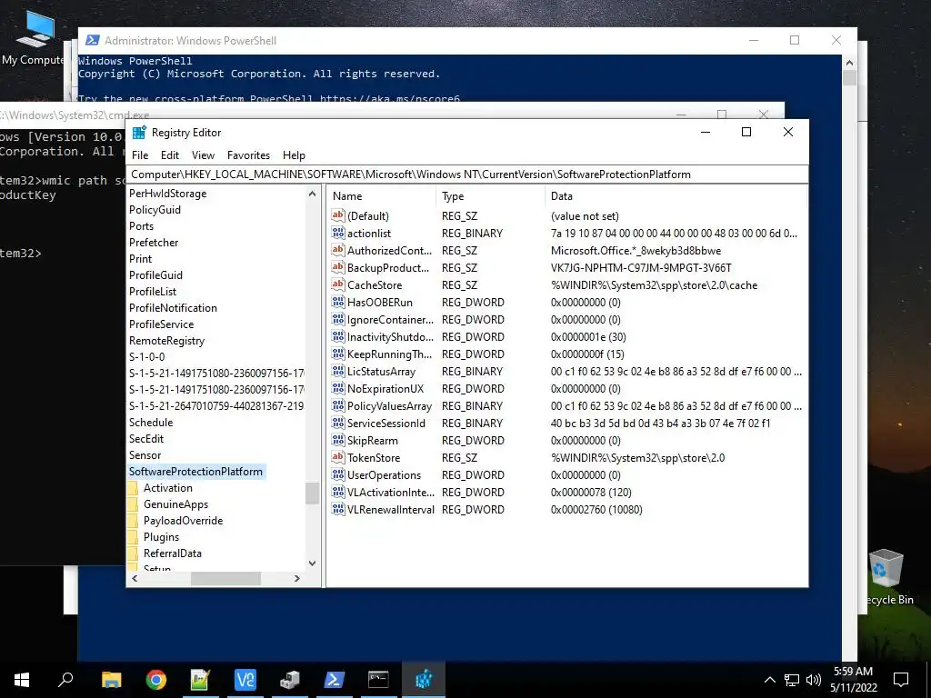Select the CacheStore string icon
The image size is (931, 698).
coord(338,284)
